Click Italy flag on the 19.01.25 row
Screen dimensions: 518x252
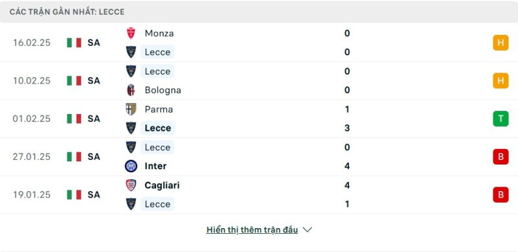point(74,194)
